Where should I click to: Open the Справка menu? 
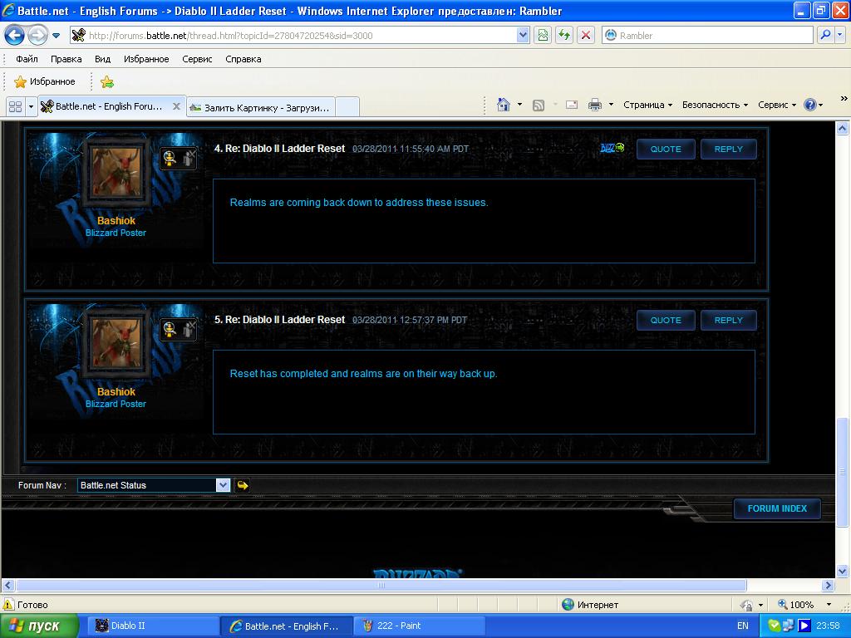[243, 59]
